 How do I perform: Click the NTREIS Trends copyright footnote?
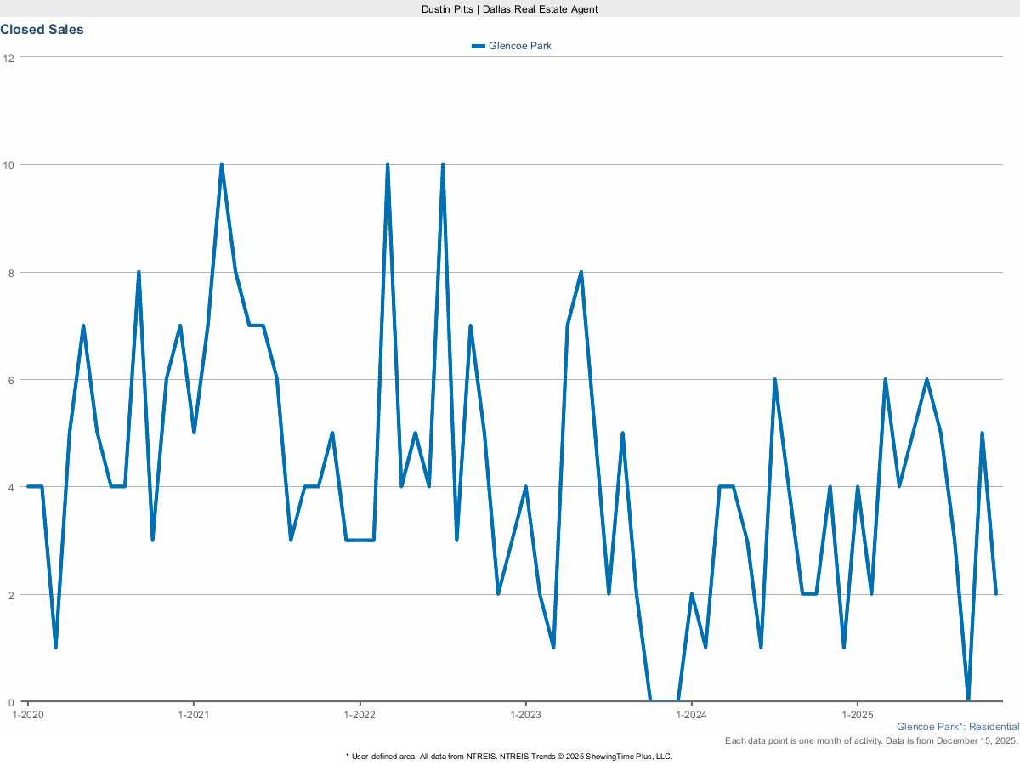(x=509, y=756)
